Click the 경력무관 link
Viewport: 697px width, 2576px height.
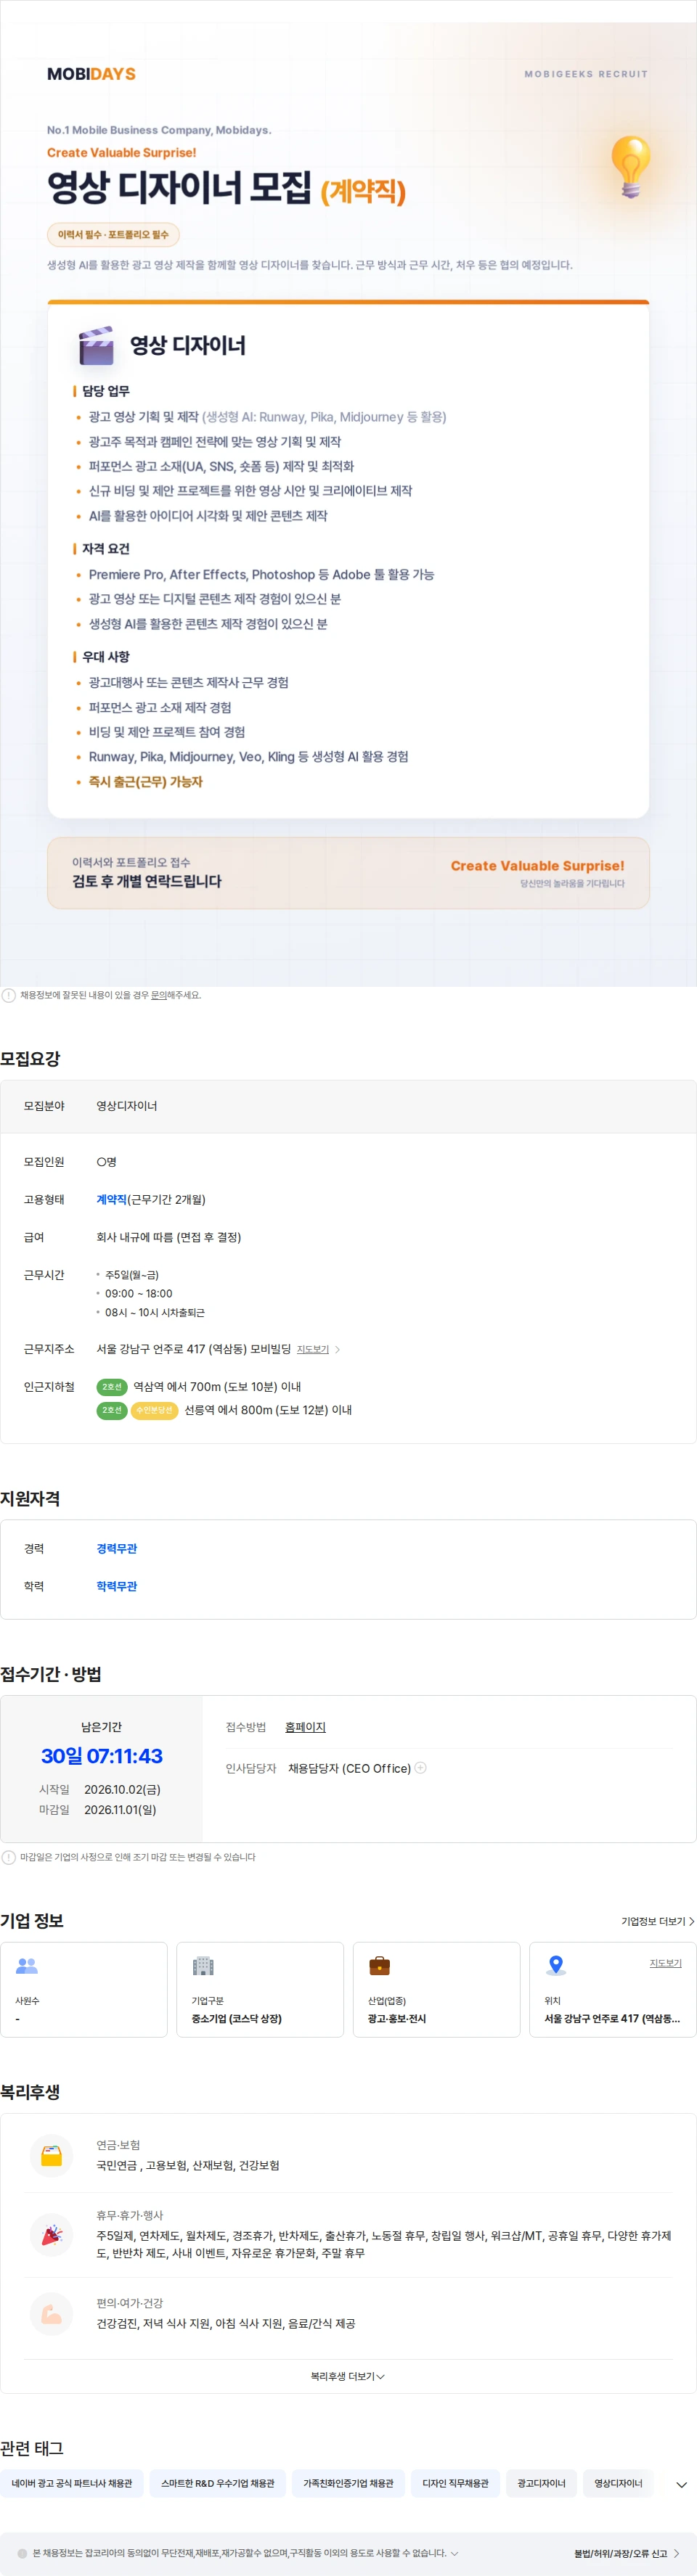[117, 1548]
